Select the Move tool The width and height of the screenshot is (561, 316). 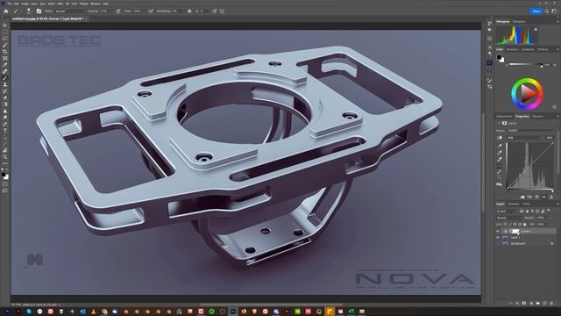4,25
